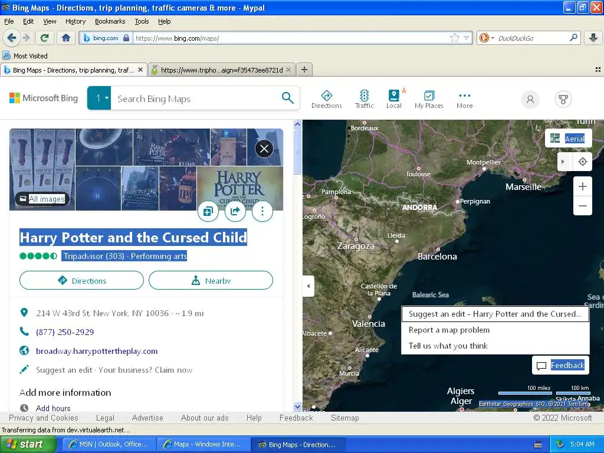Screen dimensions: 604x453
Task: Click the panel scrollbar up arrow
Action: pyautogui.click(x=297, y=124)
